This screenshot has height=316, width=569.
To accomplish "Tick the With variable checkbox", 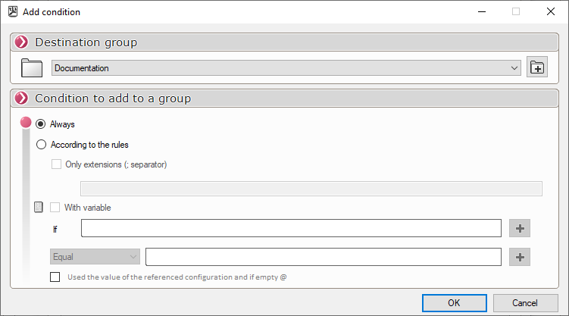I will click(55, 208).
